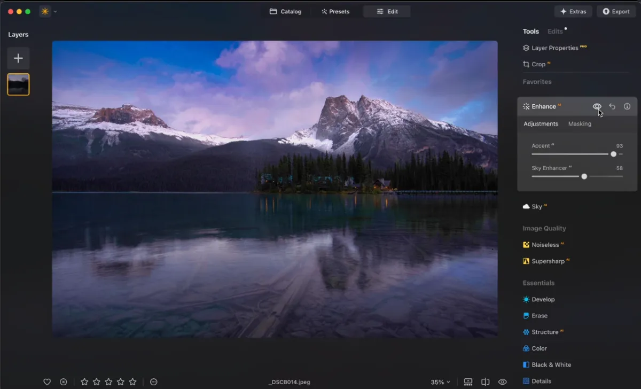This screenshot has width=641, height=389.
Task: Mark the photo as favorite with the heart
Action: (47, 382)
